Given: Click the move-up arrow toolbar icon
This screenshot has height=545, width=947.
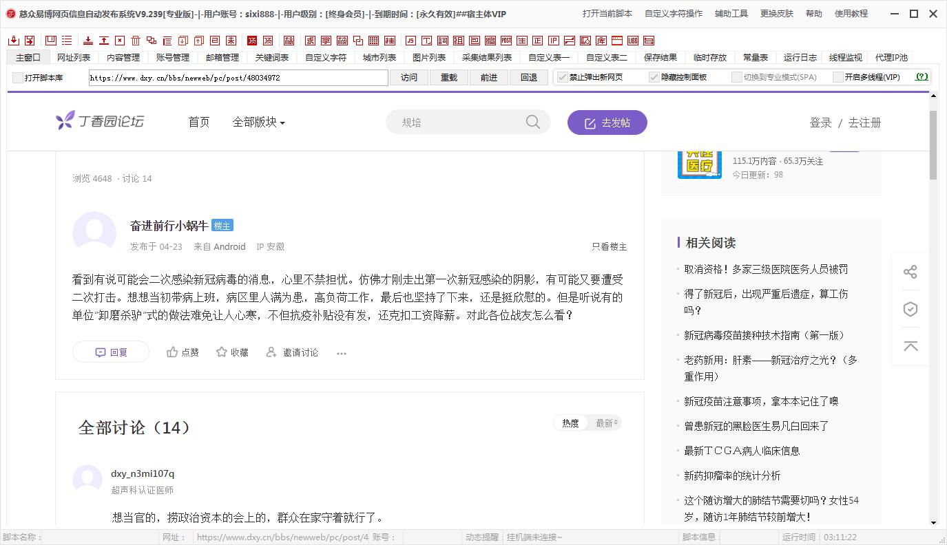Looking at the screenshot, I should pos(104,41).
